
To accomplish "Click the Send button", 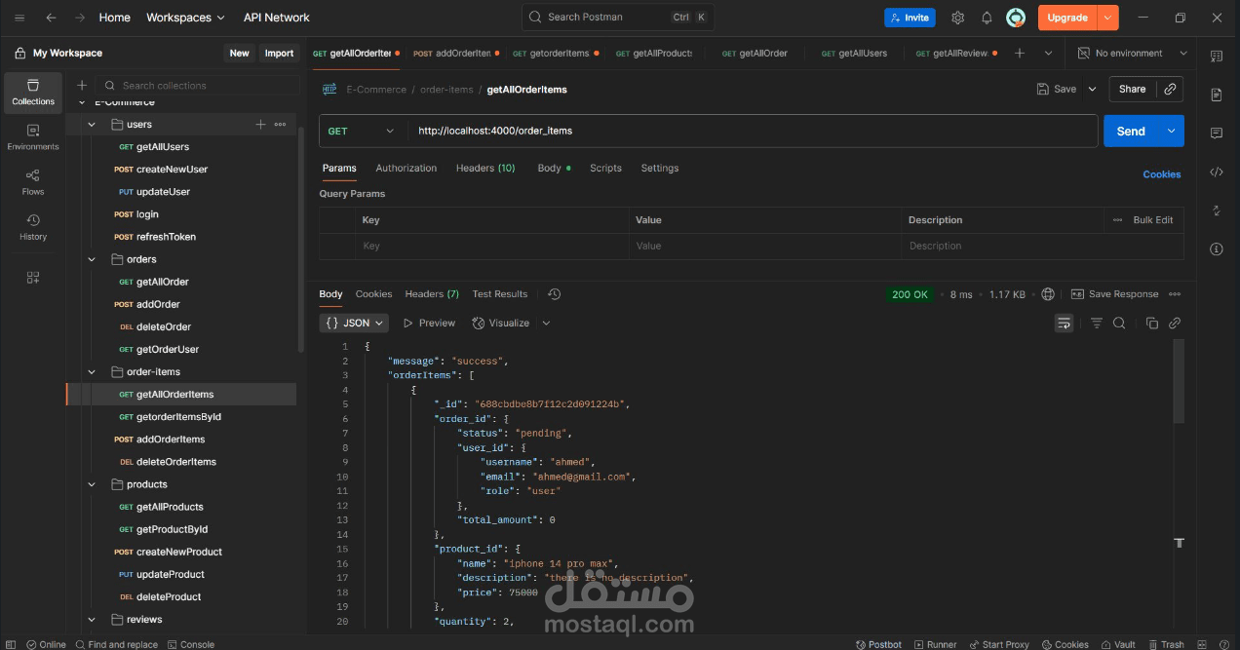I will [1131, 131].
